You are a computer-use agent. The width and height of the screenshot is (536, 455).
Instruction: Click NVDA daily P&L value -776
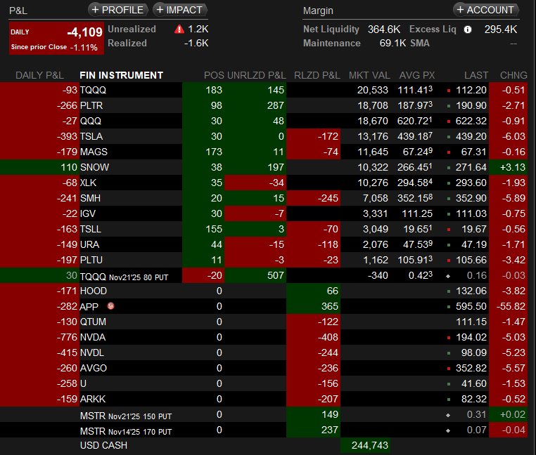pyautogui.click(x=67, y=337)
